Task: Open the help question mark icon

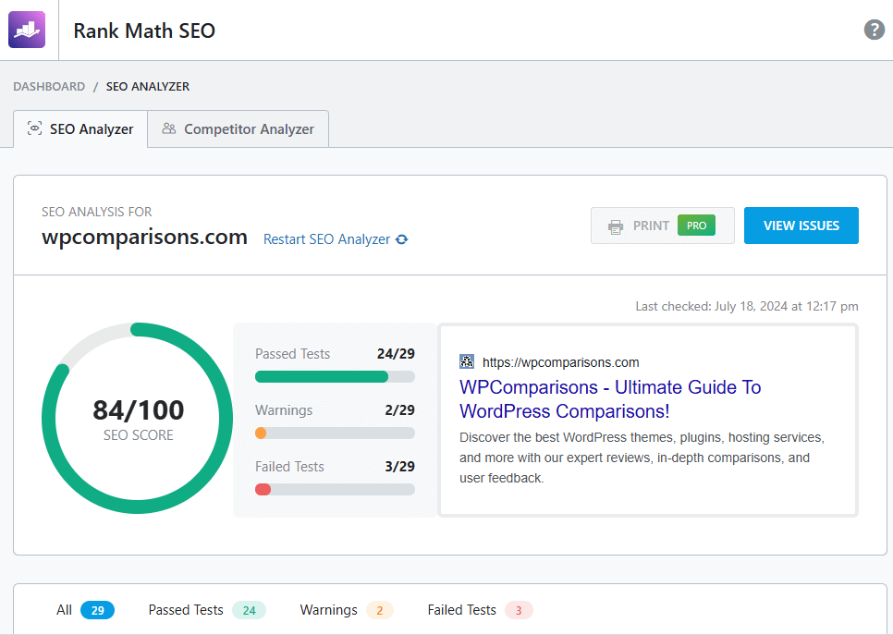Action: [874, 30]
